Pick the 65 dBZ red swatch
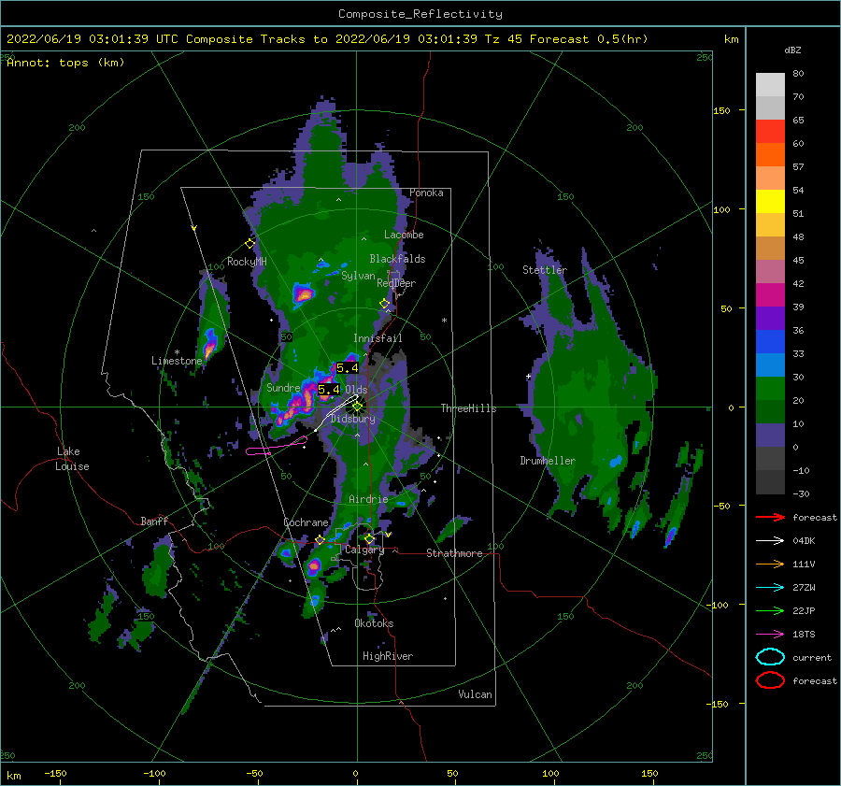 pos(770,132)
